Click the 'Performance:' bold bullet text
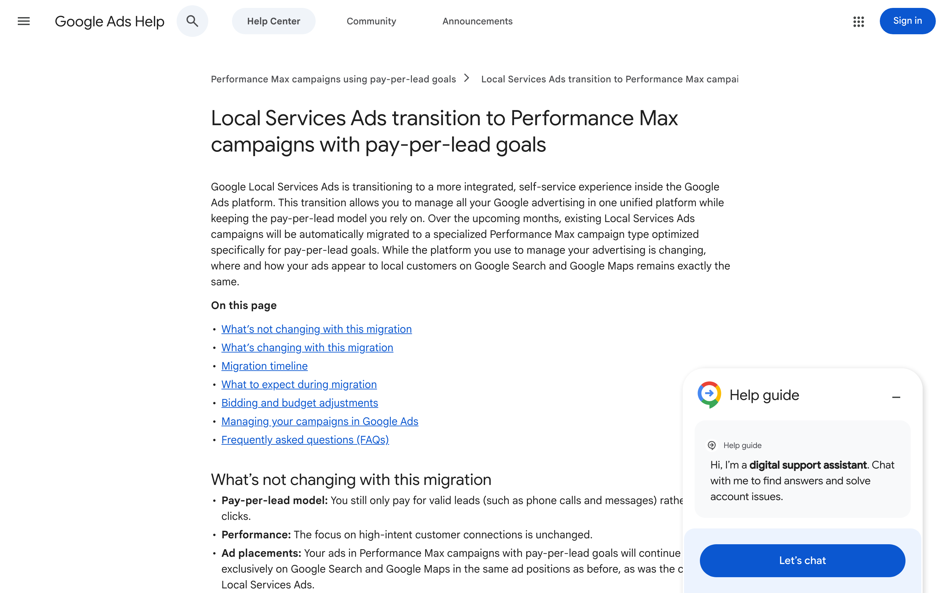949x593 pixels. coord(256,535)
